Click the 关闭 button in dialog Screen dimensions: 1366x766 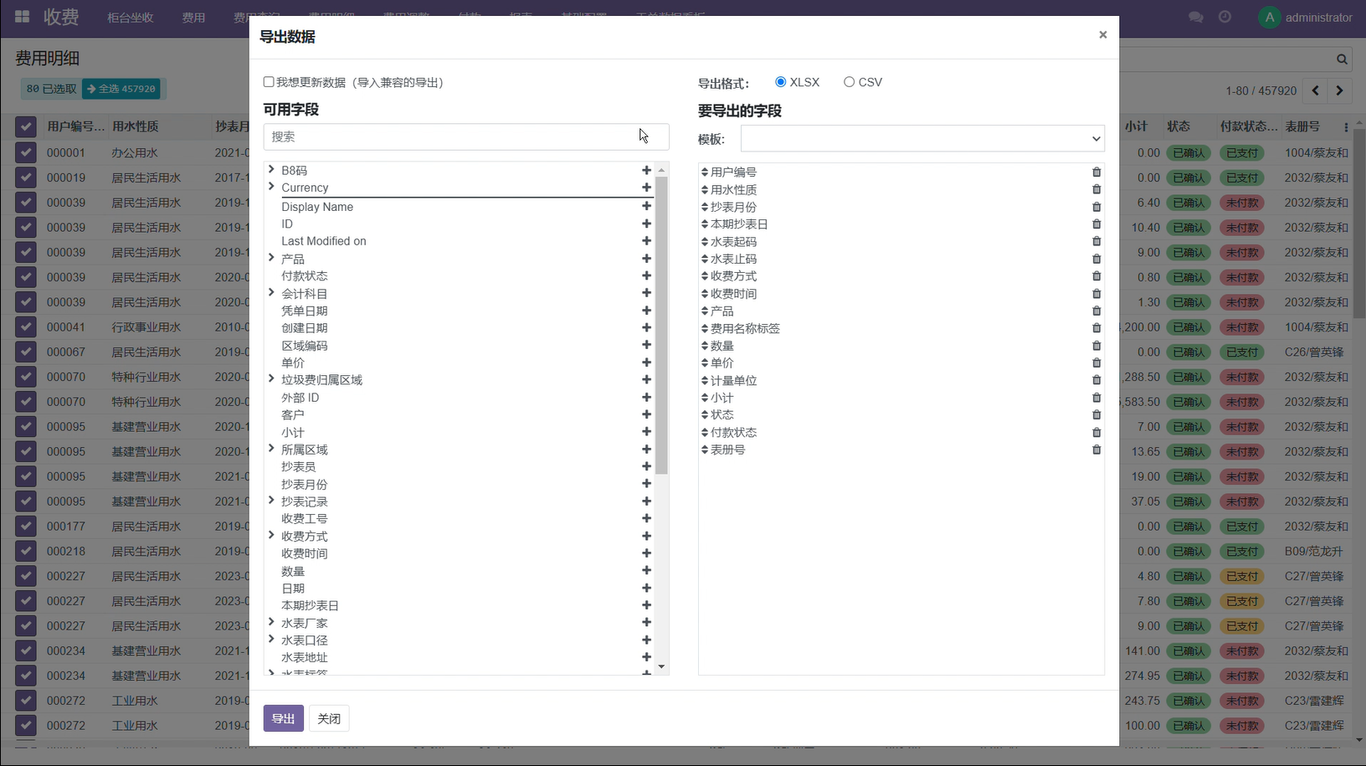(x=329, y=718)
